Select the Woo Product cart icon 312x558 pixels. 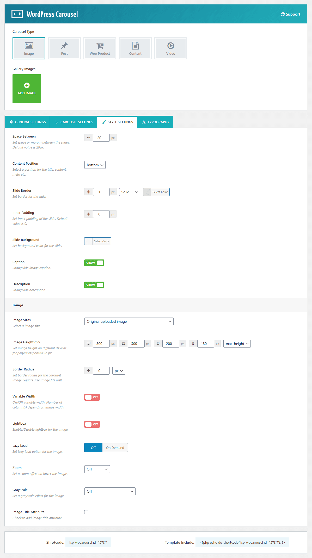[100, 46]
